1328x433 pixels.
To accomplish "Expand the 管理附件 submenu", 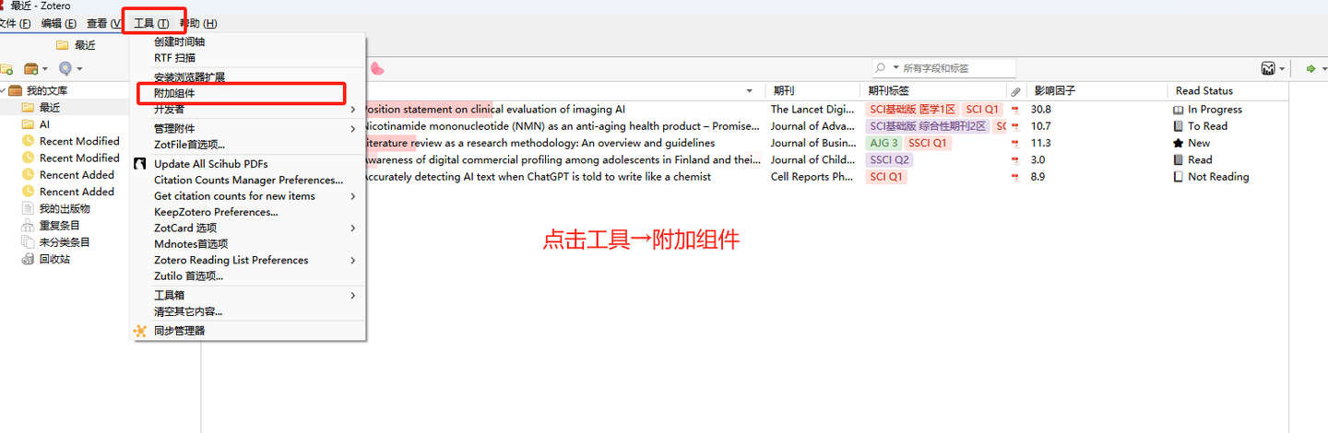I will [x=353, y=128].
